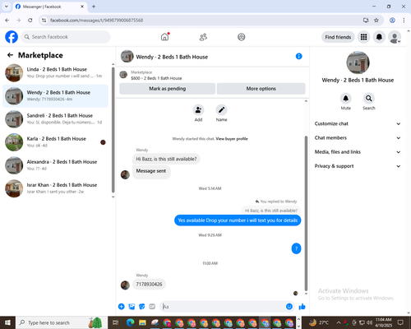Viewport: 411px width, 329px height.
Task: Open Karla 2 Beds 1 Bath House chat
Action: click(x=55, y=142)
